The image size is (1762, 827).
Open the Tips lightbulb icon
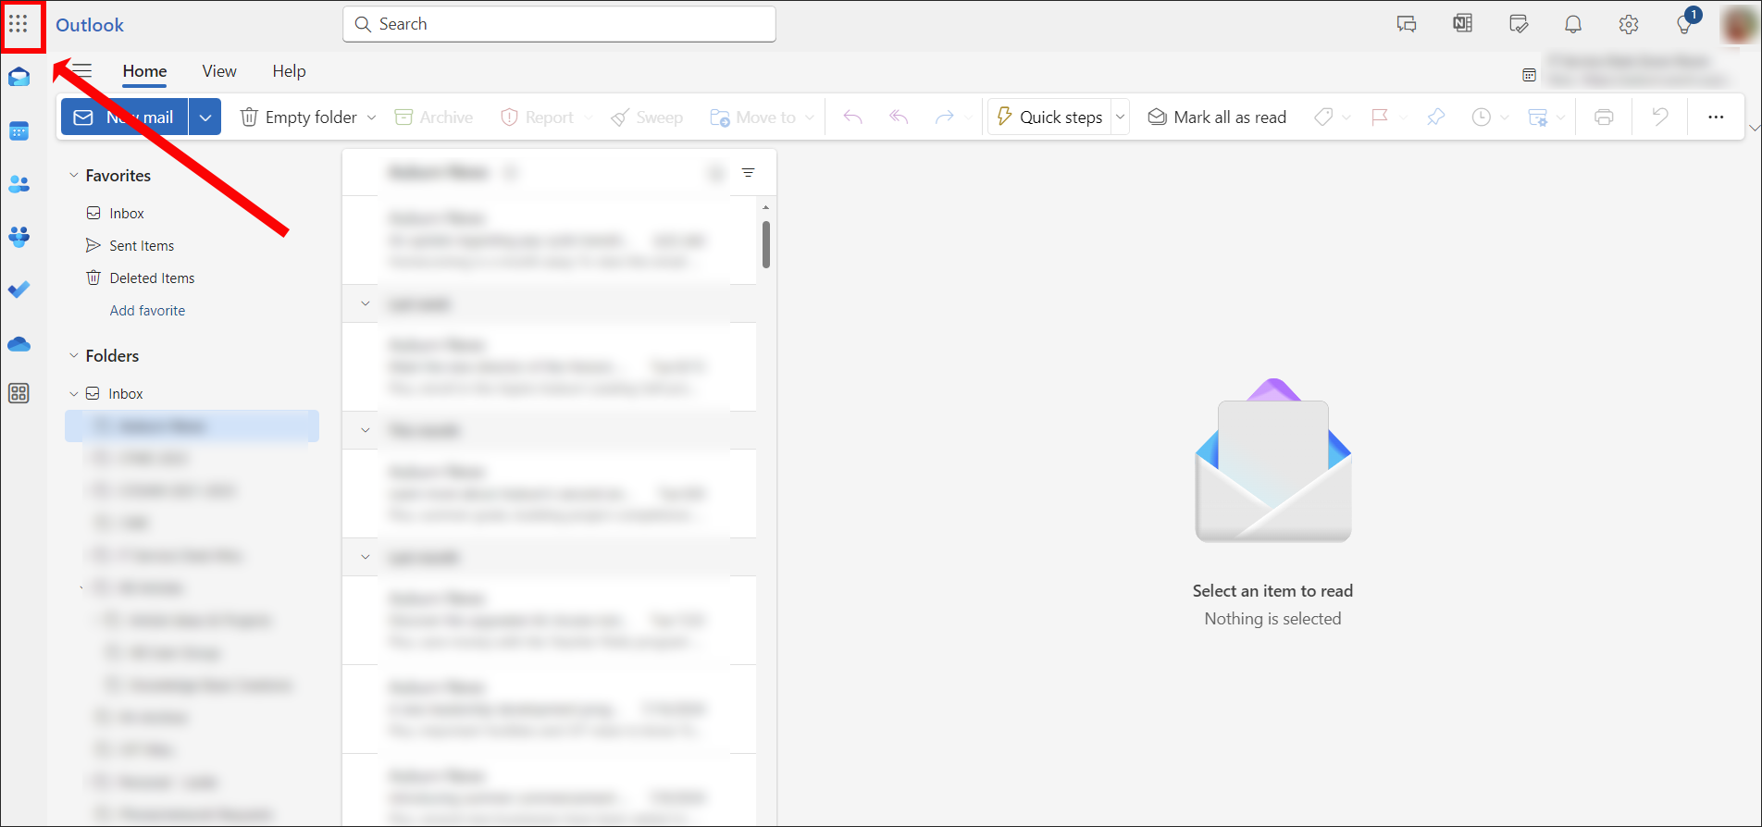click(x=1684, y=25)
